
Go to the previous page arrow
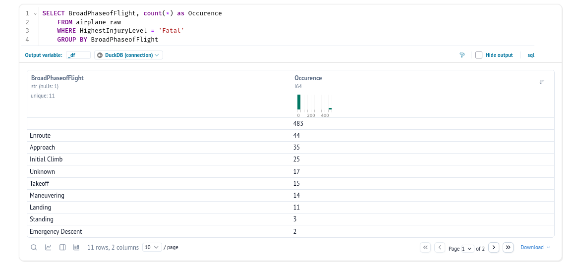point(439,247)
